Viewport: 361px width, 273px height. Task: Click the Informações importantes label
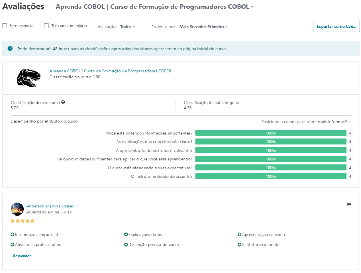pos(39,235)
